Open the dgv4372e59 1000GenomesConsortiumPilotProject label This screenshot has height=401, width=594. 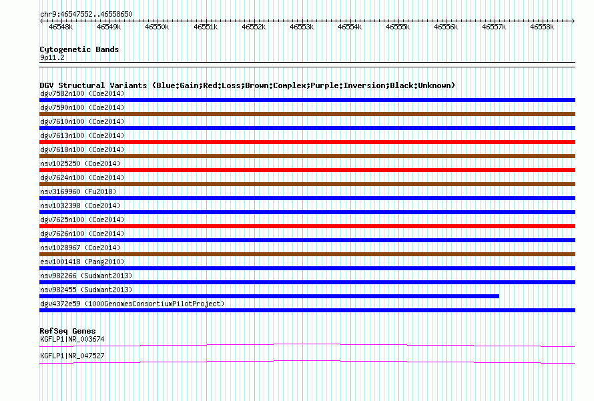click(x=132, y=304)
